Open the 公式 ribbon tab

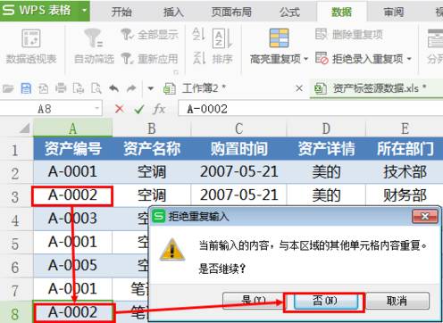point(289,12)
